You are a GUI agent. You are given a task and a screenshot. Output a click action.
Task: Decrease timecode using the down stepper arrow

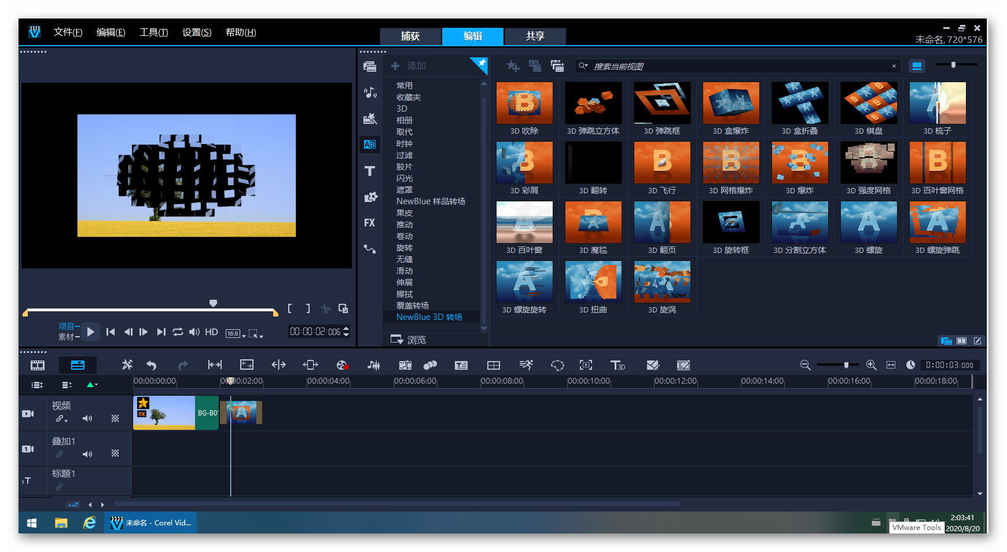[346, 334]
